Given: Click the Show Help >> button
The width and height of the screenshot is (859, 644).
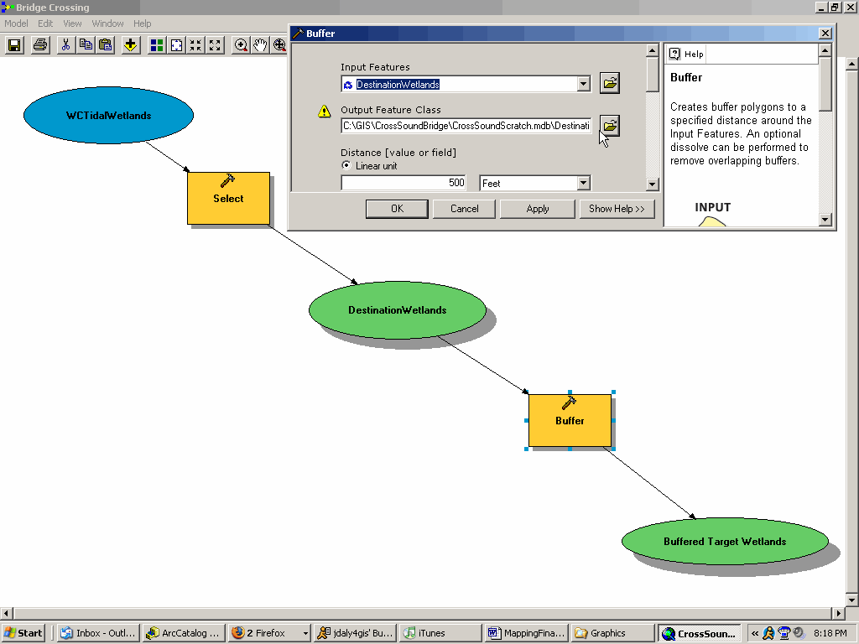Looking at the screenshot, I should pyautogui.click(x=617, y=209).
